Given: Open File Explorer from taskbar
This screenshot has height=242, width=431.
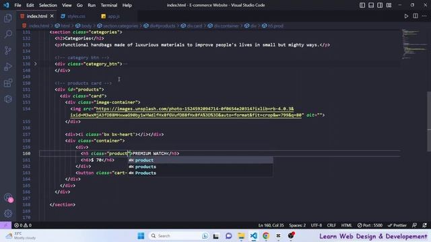Looking at the screenshot, I should point(241,236).
